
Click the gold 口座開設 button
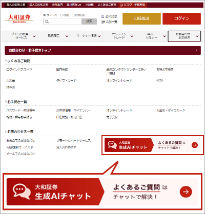click(141, 18)
